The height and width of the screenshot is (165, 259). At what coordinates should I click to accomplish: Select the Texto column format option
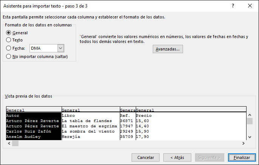coord(9,40)
